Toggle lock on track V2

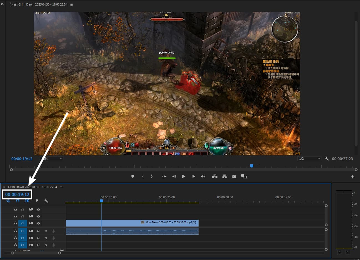[16, 216]
